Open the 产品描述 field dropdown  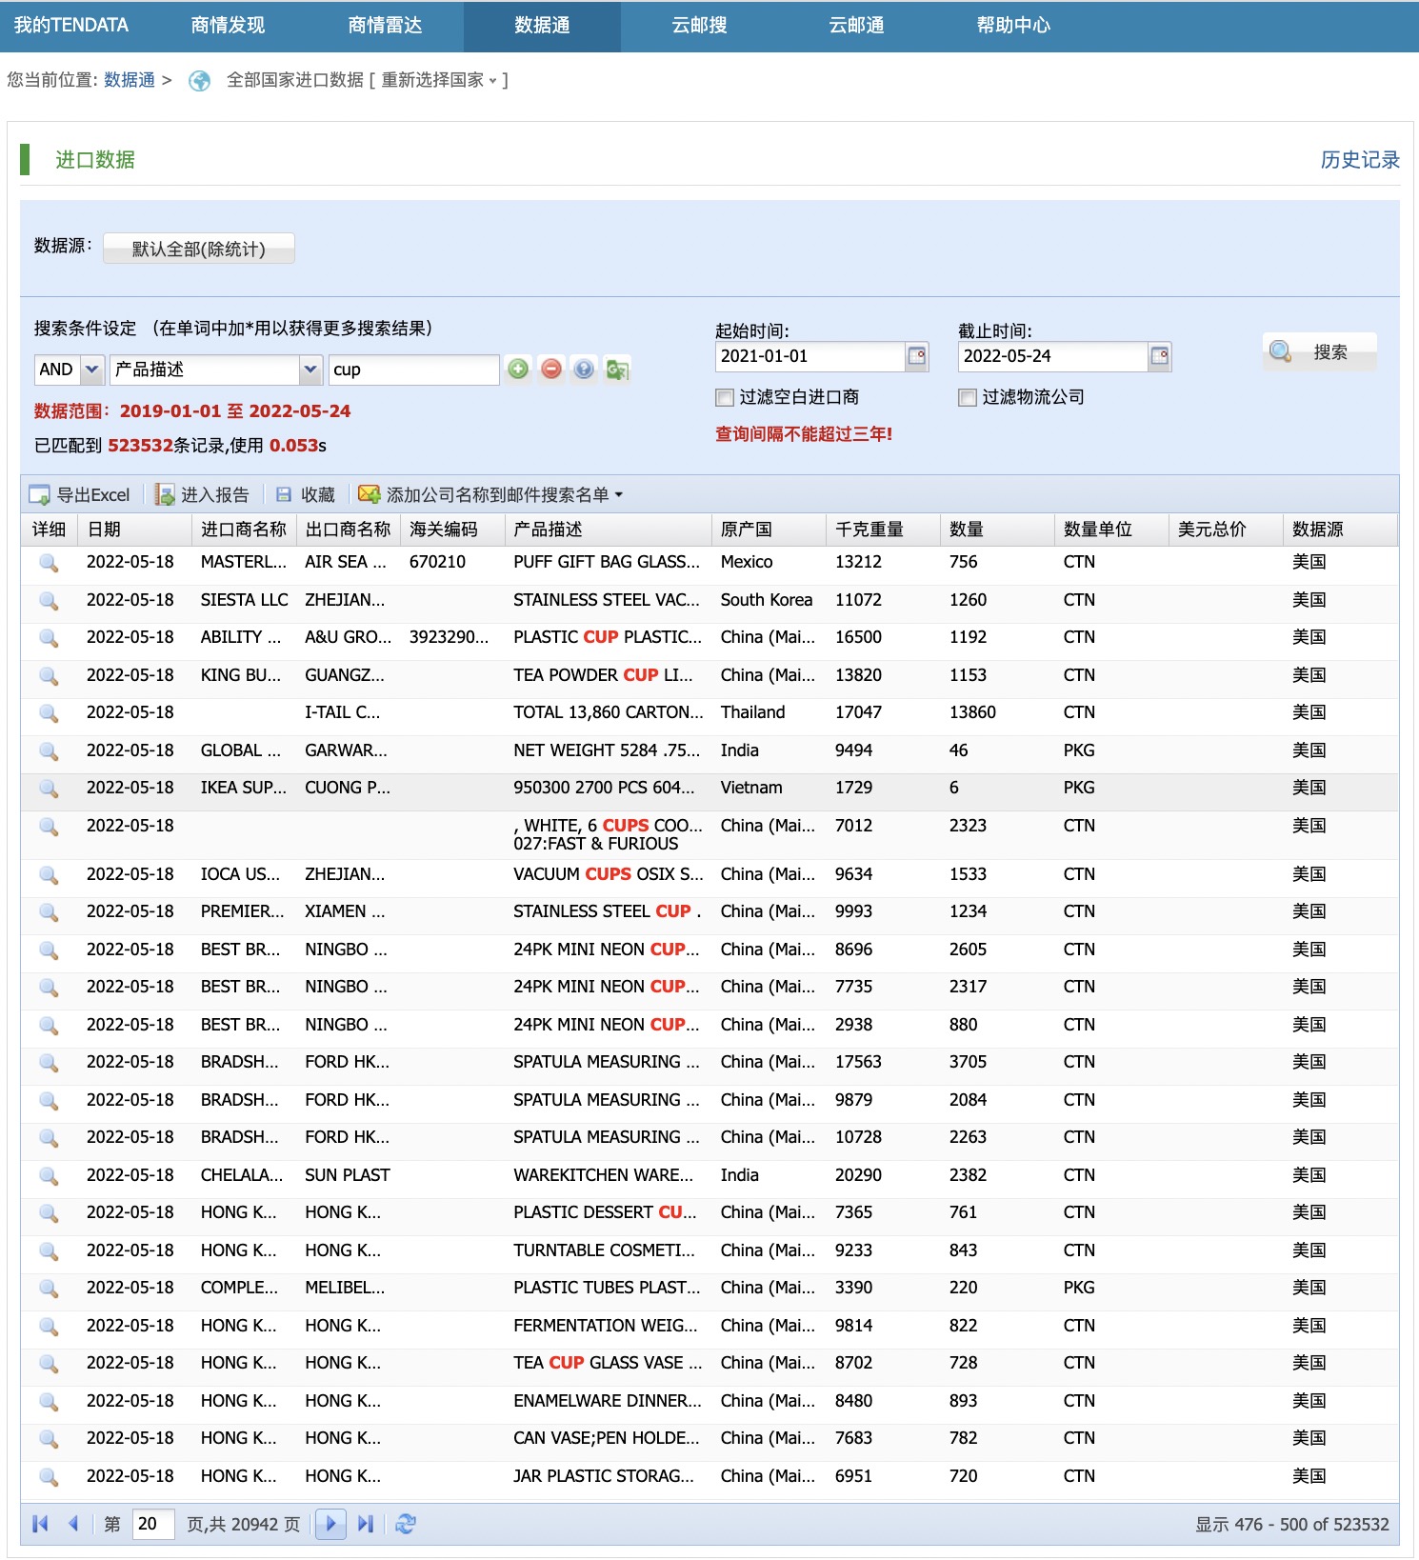pyautogui.click(x=311, y=370)
